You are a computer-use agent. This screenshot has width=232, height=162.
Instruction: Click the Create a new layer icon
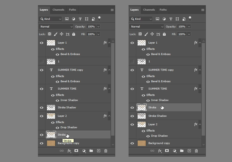tap(99, 151)
